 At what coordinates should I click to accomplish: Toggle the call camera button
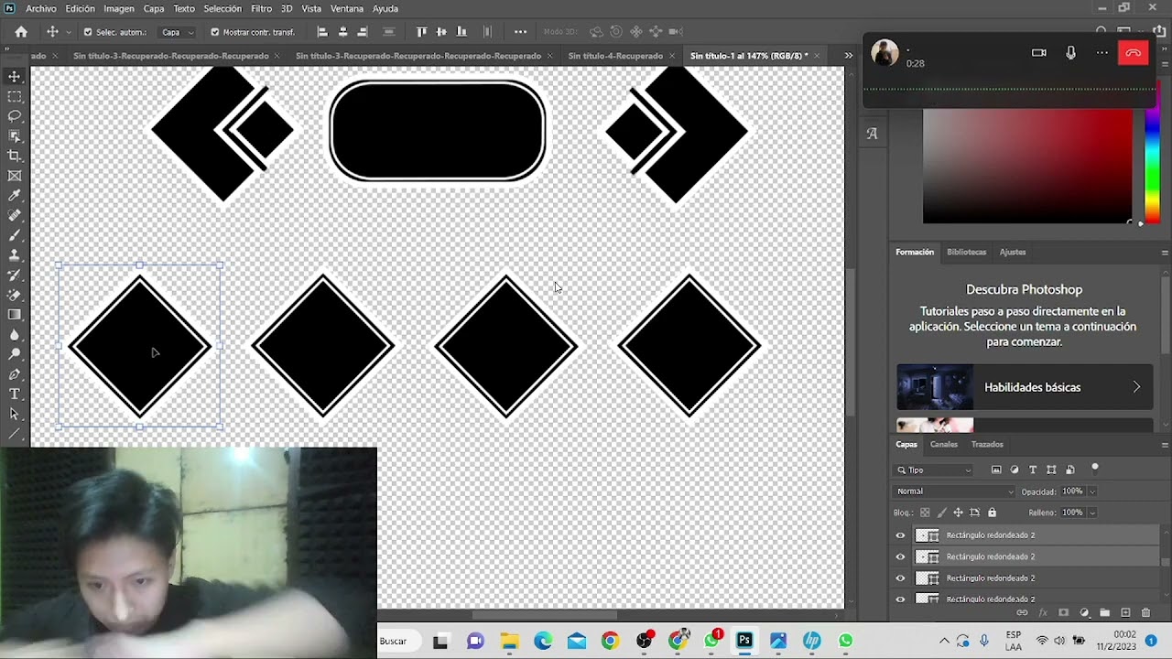click(x=1038, y=53)
